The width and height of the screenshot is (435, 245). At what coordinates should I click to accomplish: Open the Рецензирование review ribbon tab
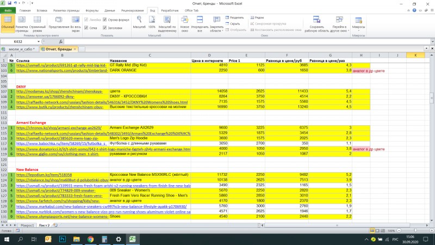click(132, 10)
